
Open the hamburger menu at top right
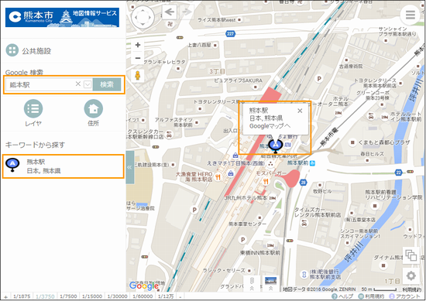pos(411,15)
